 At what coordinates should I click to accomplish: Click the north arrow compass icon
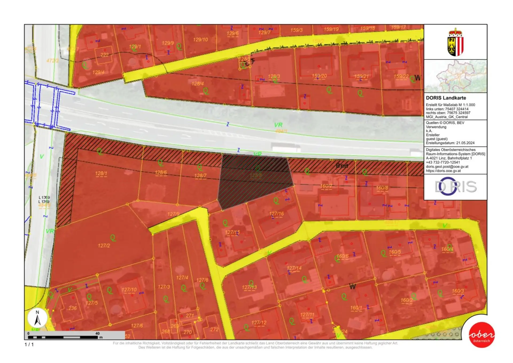click(x=37, y=318)
